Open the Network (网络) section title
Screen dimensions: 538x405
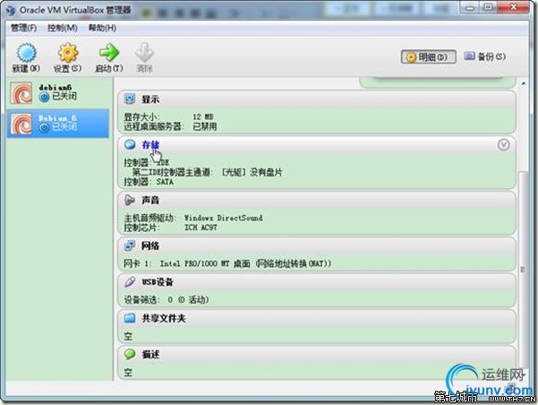point(150,246)
